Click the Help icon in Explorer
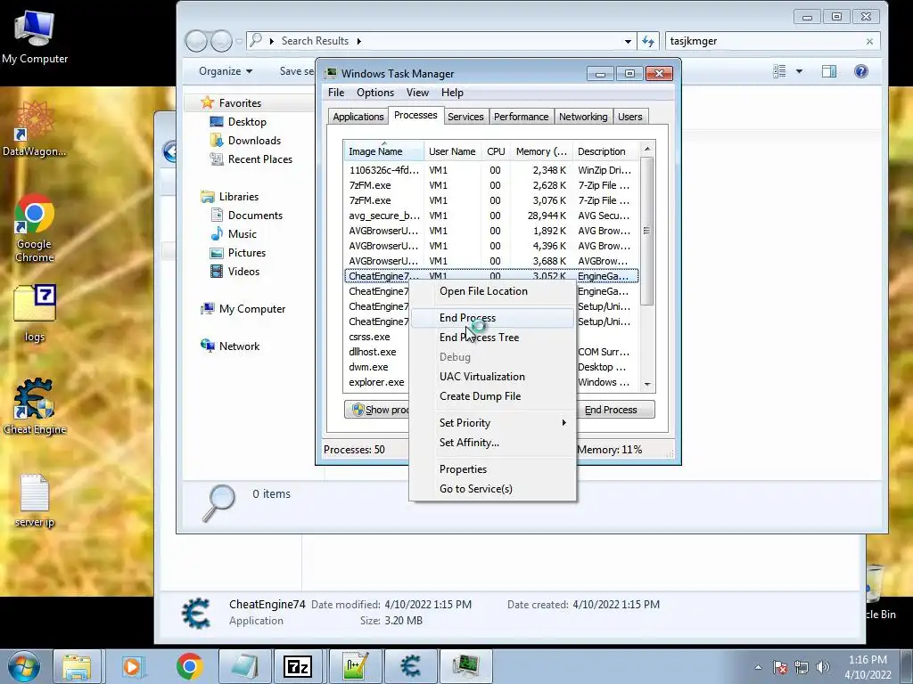913x684 pixels. pyautogui.click(x=861, y=71)
